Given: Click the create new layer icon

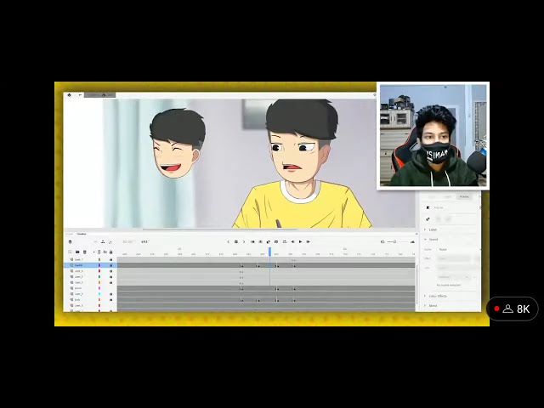Looking at the screenshot, I should click(70, 252).
